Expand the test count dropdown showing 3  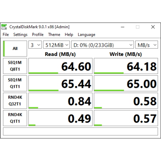35,45
